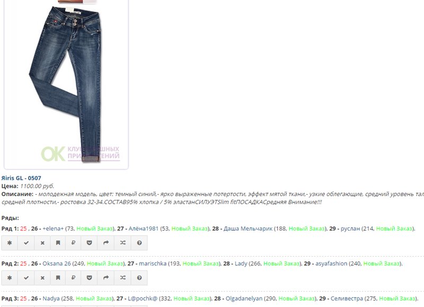Click the ruble payment icon under Ряд 1

coord(74,243)
